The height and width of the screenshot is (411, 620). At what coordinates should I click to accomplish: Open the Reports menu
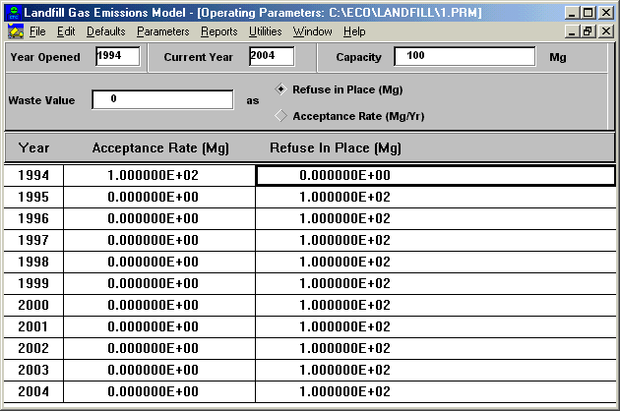pos(219,31)
